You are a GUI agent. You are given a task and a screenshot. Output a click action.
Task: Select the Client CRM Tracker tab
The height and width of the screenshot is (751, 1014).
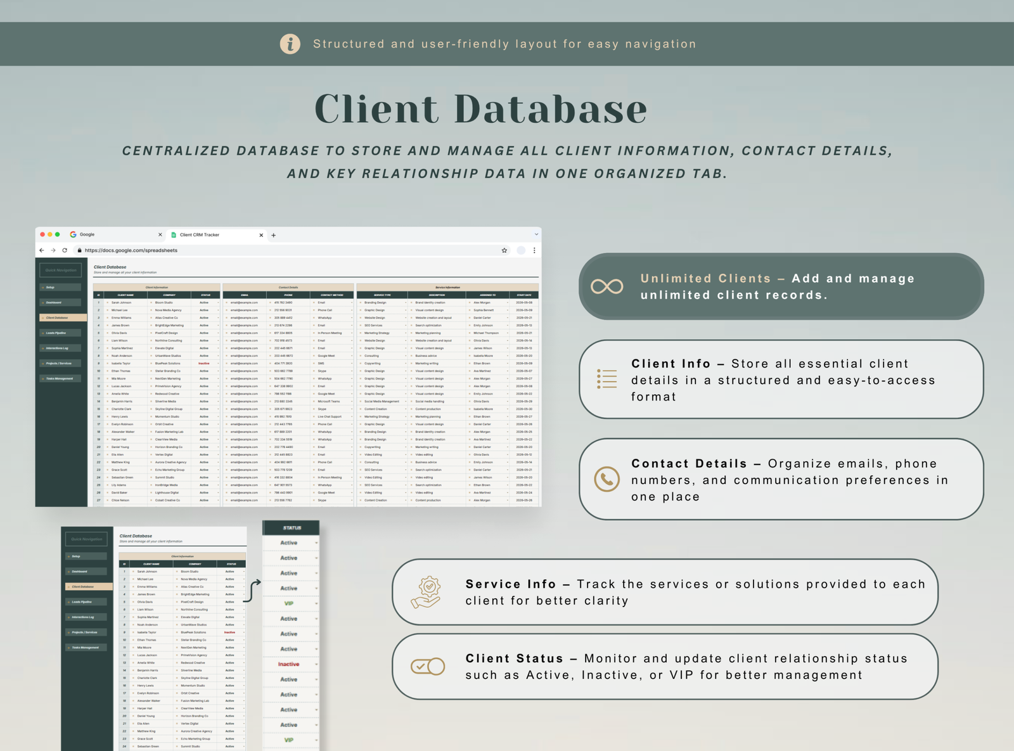pyautogui.click(x=217, y=235)
